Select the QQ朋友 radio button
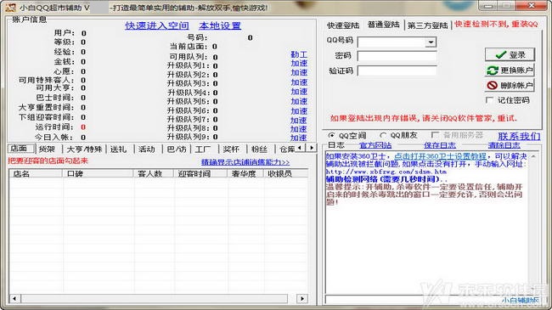 click(x=383, y=135)
